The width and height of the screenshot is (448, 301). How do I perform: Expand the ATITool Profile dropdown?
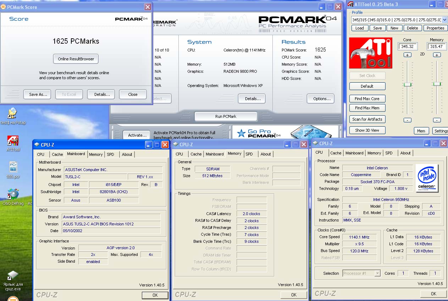(x=444, y=20)
